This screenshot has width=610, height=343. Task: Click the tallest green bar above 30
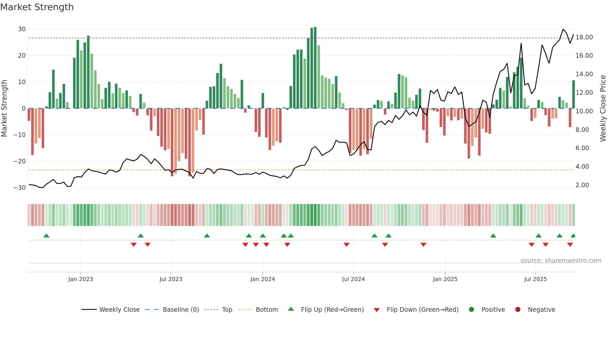(315, 68)
